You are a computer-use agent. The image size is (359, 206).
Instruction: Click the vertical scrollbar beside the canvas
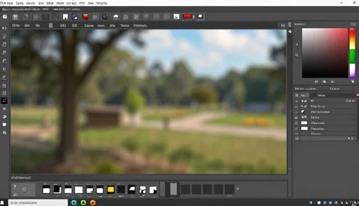(x=289, y=98)
